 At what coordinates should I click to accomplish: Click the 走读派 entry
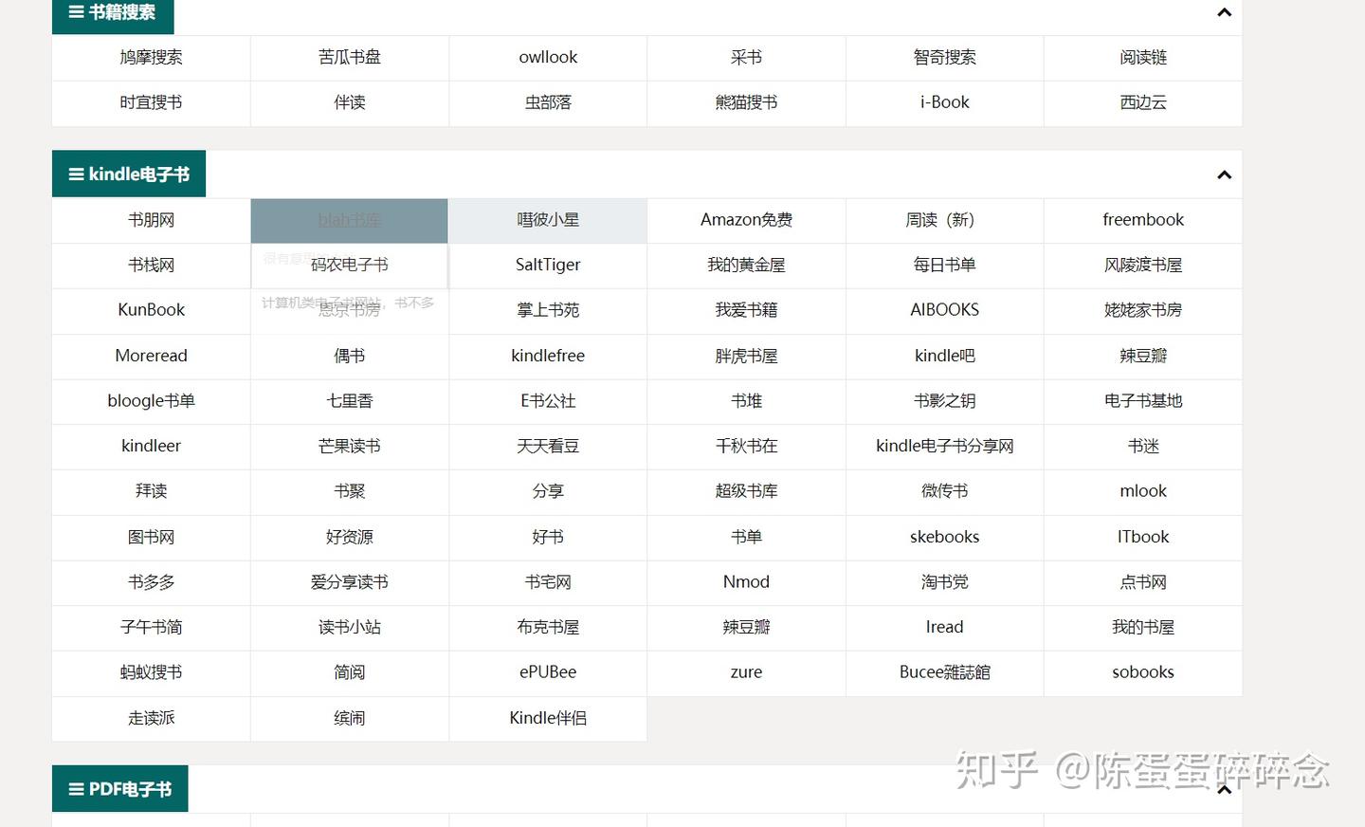click(151, 718)
